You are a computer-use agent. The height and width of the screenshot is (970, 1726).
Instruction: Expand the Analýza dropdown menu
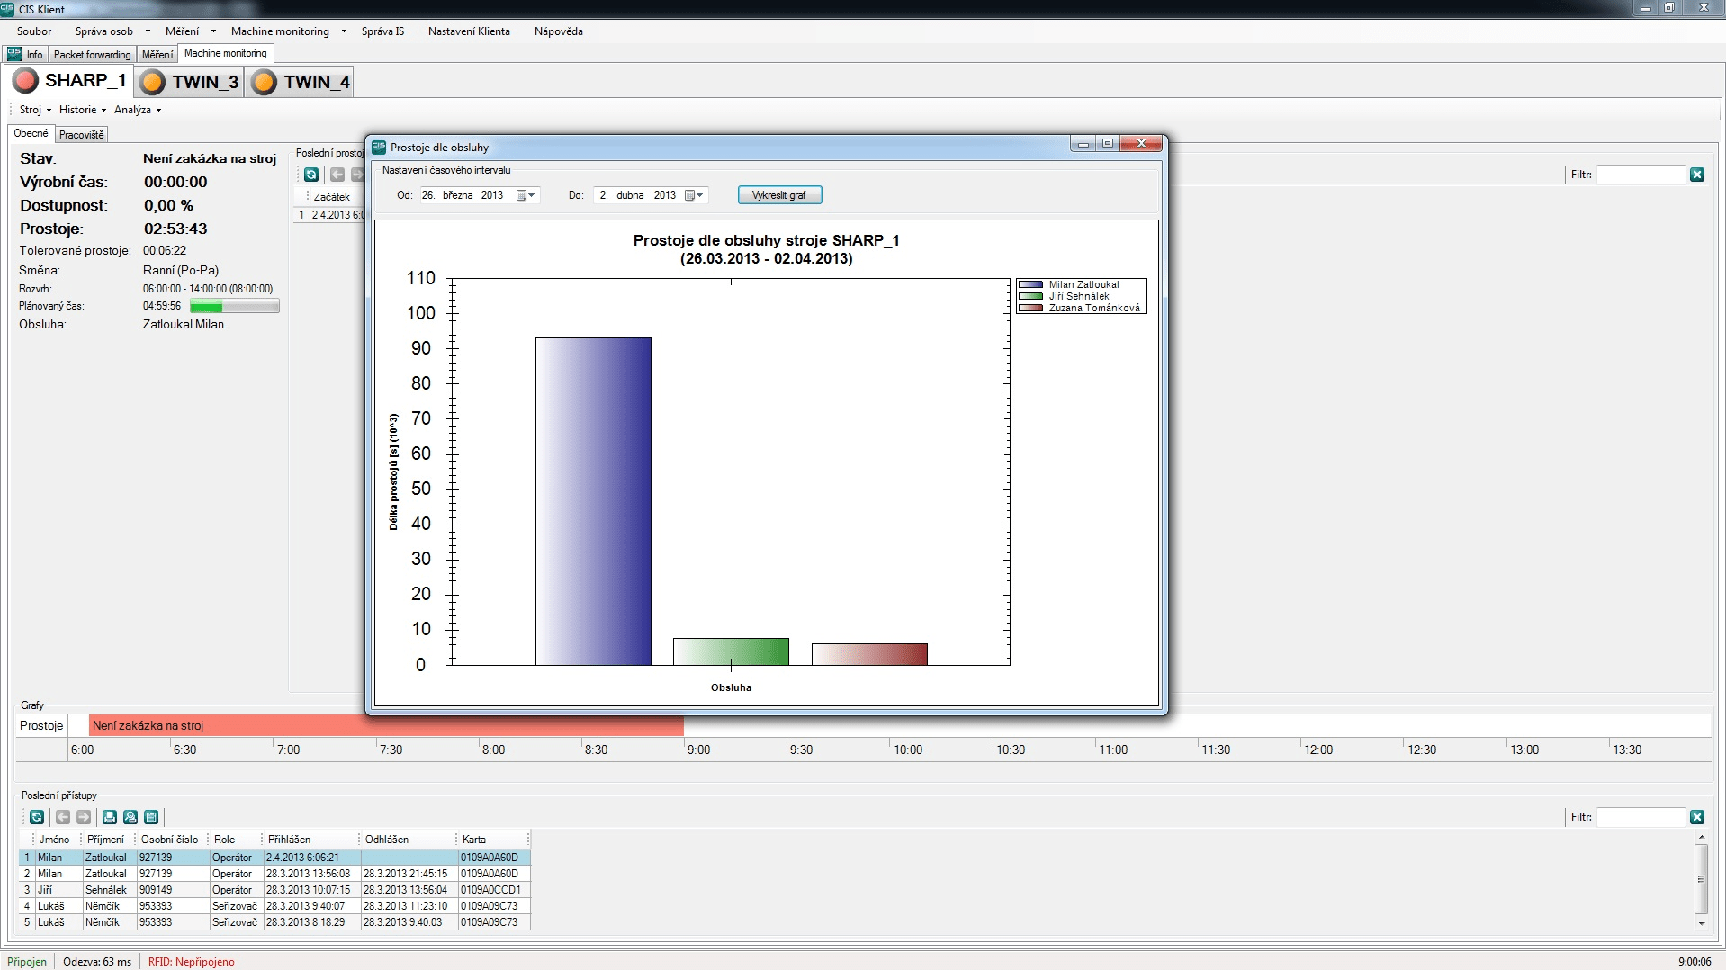click(138, 110)
